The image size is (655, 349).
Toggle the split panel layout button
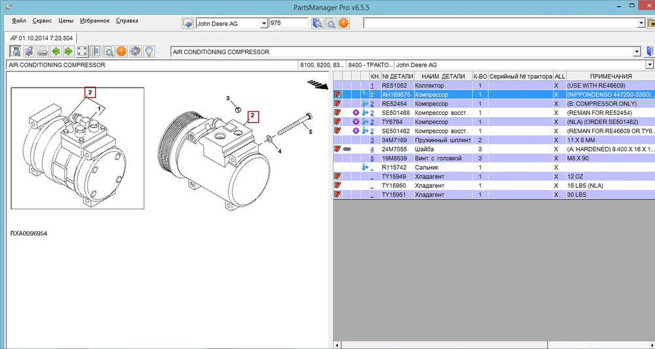(95, 51)
